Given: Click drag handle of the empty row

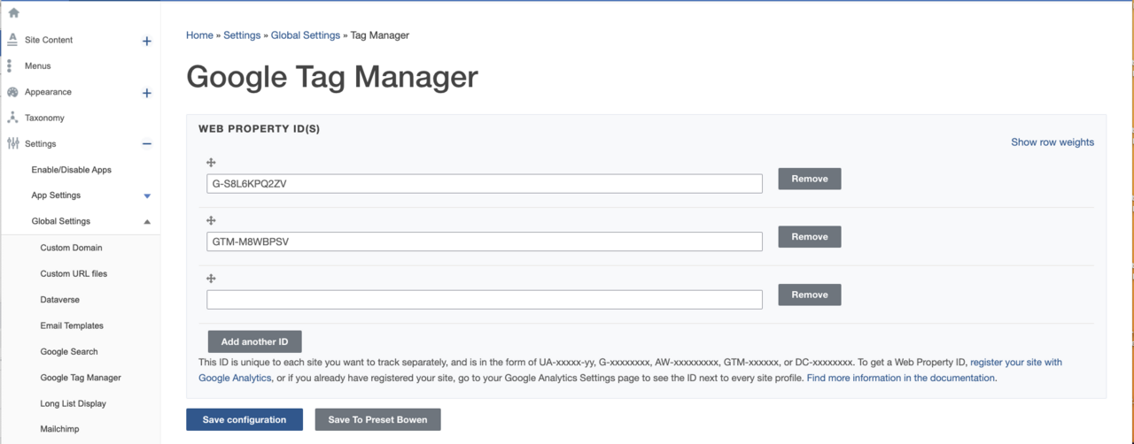Looking at the screenshot, I should [211, 279].
